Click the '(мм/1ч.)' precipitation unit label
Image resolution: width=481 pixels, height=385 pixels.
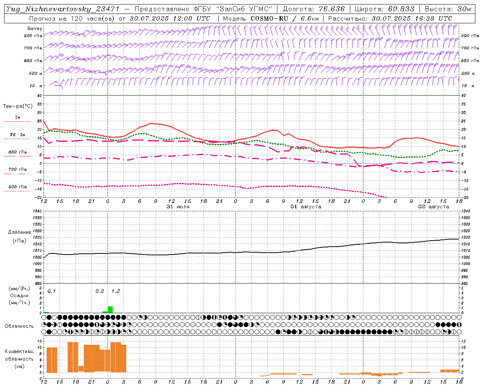point(19,303)
